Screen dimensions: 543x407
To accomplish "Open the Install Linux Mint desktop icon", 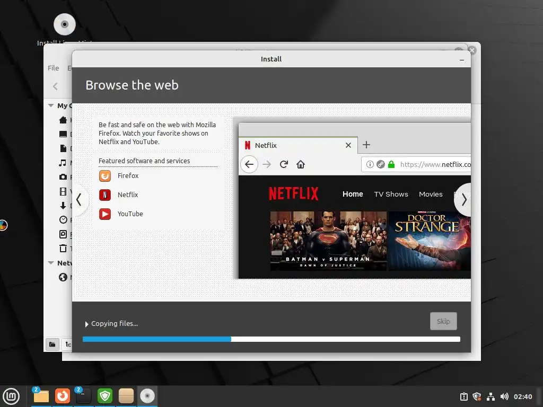I will 64,25.
